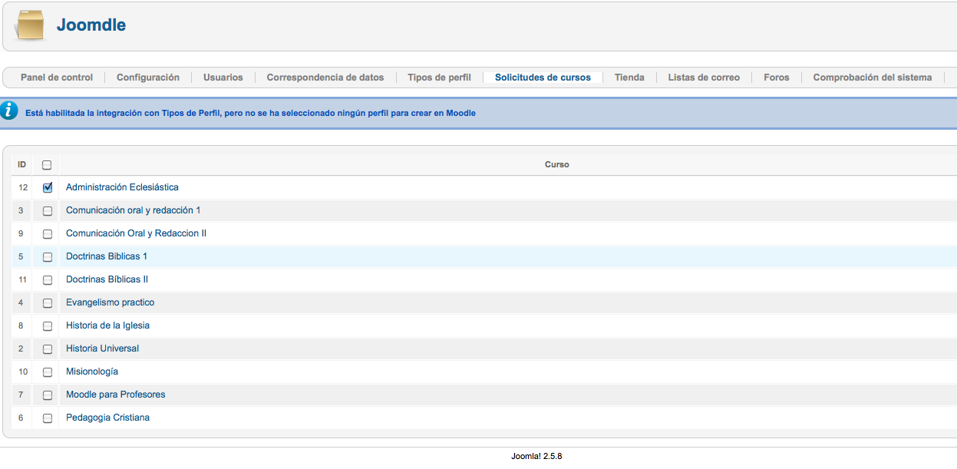Go to the Usuarios tab
Image resolution: width=957 pixels, height=469 pixels.
[223, 78]
